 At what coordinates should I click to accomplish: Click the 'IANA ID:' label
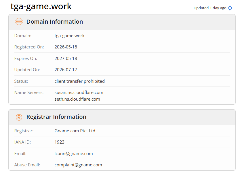(x=22, y=142)
